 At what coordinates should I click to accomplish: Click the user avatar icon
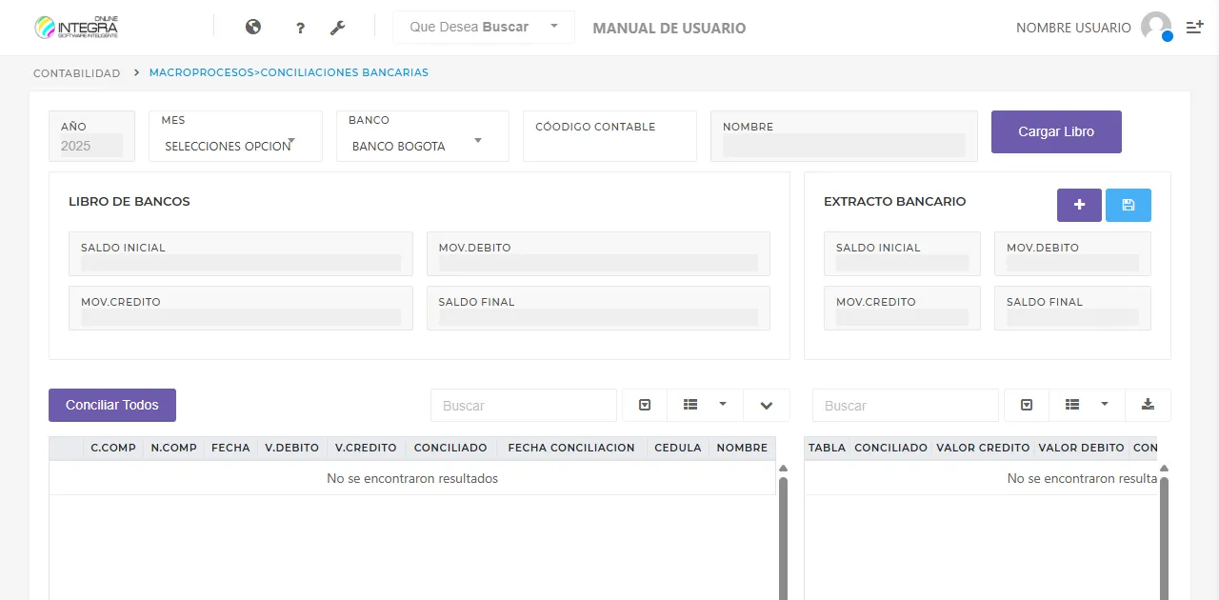coord(1156,27)
